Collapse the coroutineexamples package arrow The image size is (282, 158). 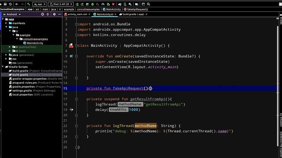click(17, 39)
